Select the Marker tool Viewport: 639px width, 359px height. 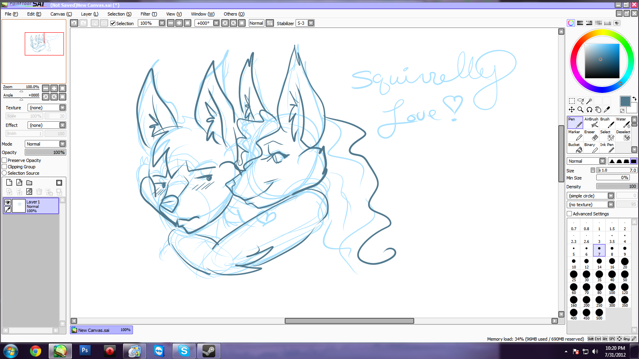[575, 135]
